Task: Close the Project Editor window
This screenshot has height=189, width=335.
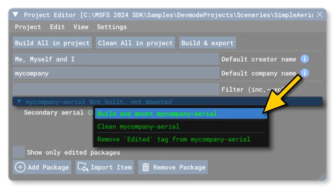Action: (x=320, y=15)
